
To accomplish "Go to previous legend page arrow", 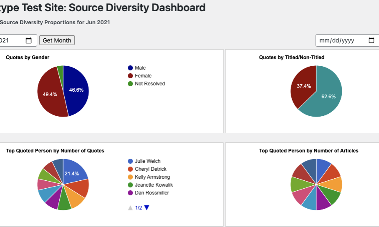I will tap(131, 208).
